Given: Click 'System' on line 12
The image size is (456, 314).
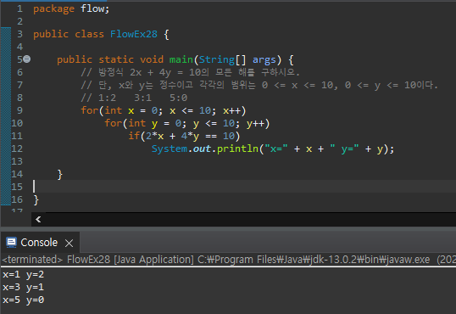Looking at the screenshot, I should coord(170,149).
